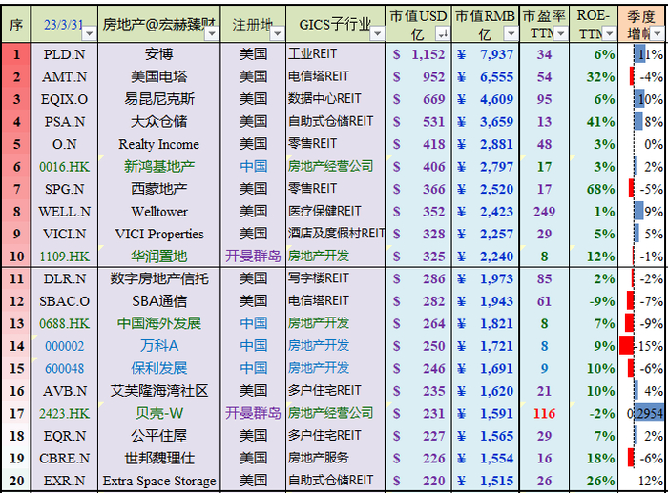Open the ROE-TTM column filter dropdown
The image size is (668, 493).
click(610, 32)
